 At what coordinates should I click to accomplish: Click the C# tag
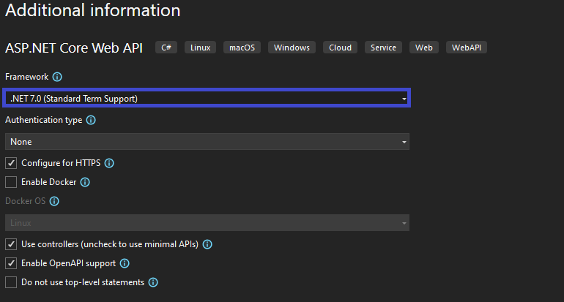pyautogui.click(x=166, y=48)
